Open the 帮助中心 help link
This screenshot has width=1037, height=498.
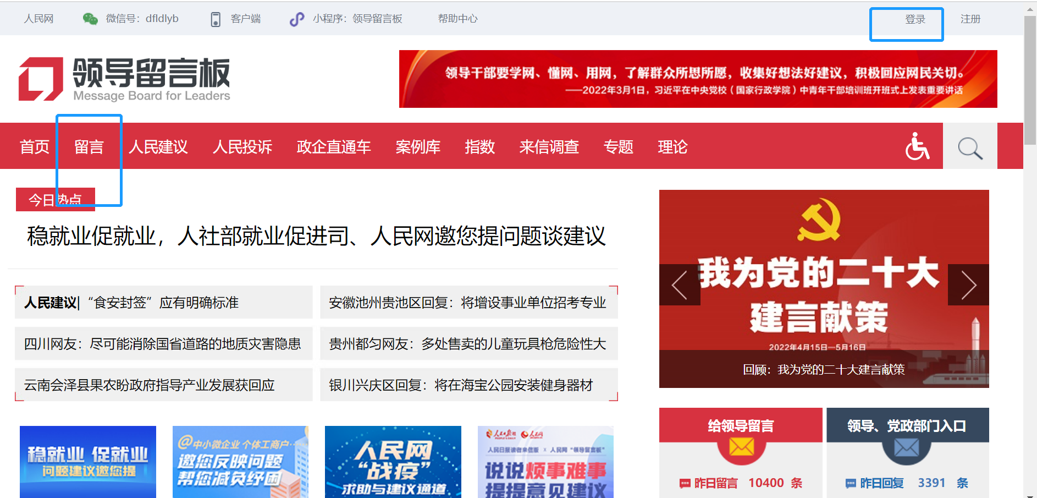(457, 19)
